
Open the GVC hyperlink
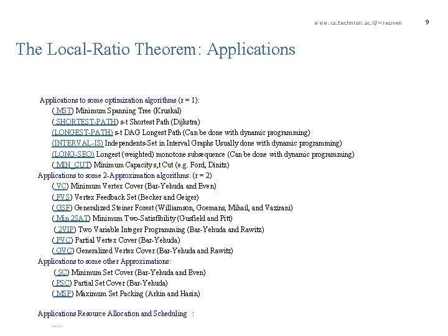pos(63,251)
